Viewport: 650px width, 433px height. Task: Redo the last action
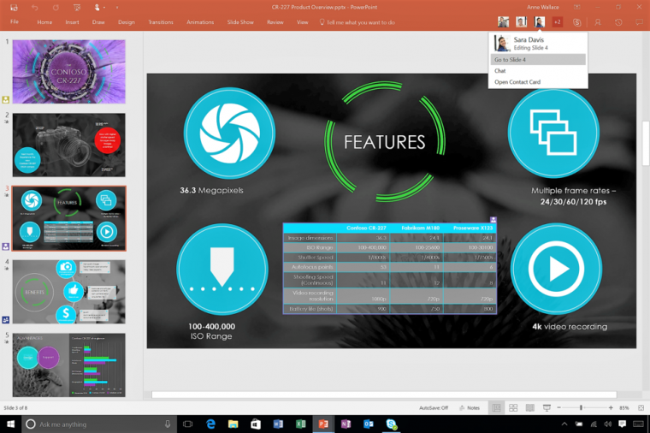point(56,7)
